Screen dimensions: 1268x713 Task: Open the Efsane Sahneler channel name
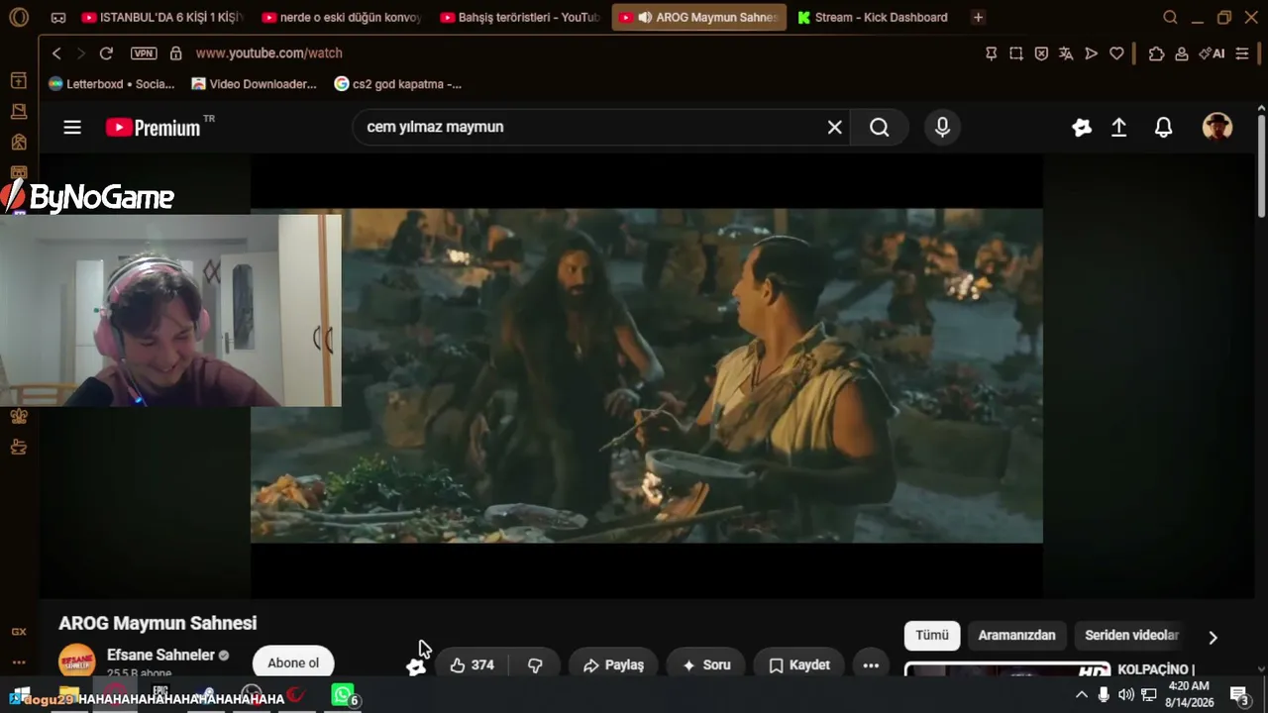point(160,655)
